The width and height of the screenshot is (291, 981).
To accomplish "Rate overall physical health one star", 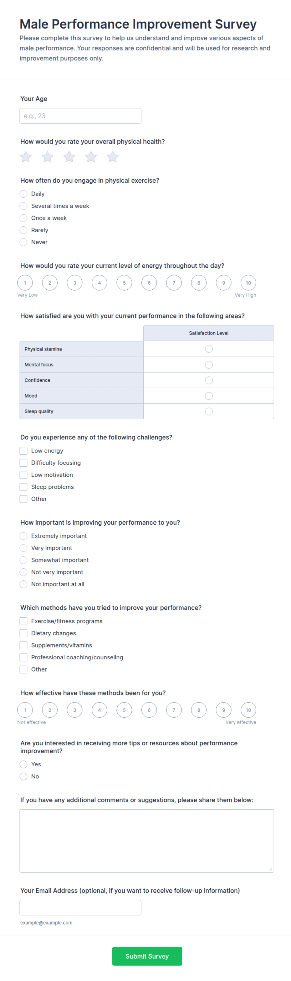I will [26, 157].
